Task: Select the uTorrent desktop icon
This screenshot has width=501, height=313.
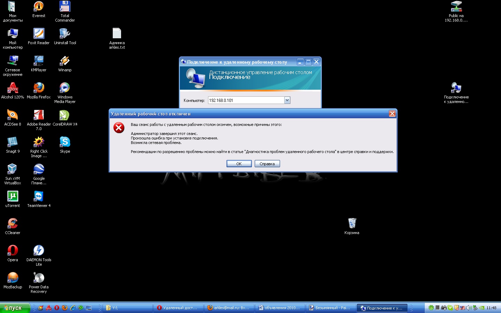Action: [x=13, y=199]
